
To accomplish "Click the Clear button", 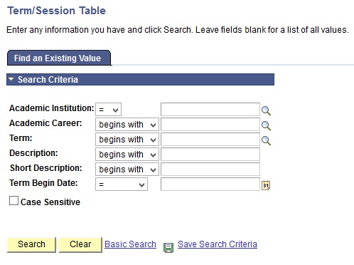I will click(80, 244).
